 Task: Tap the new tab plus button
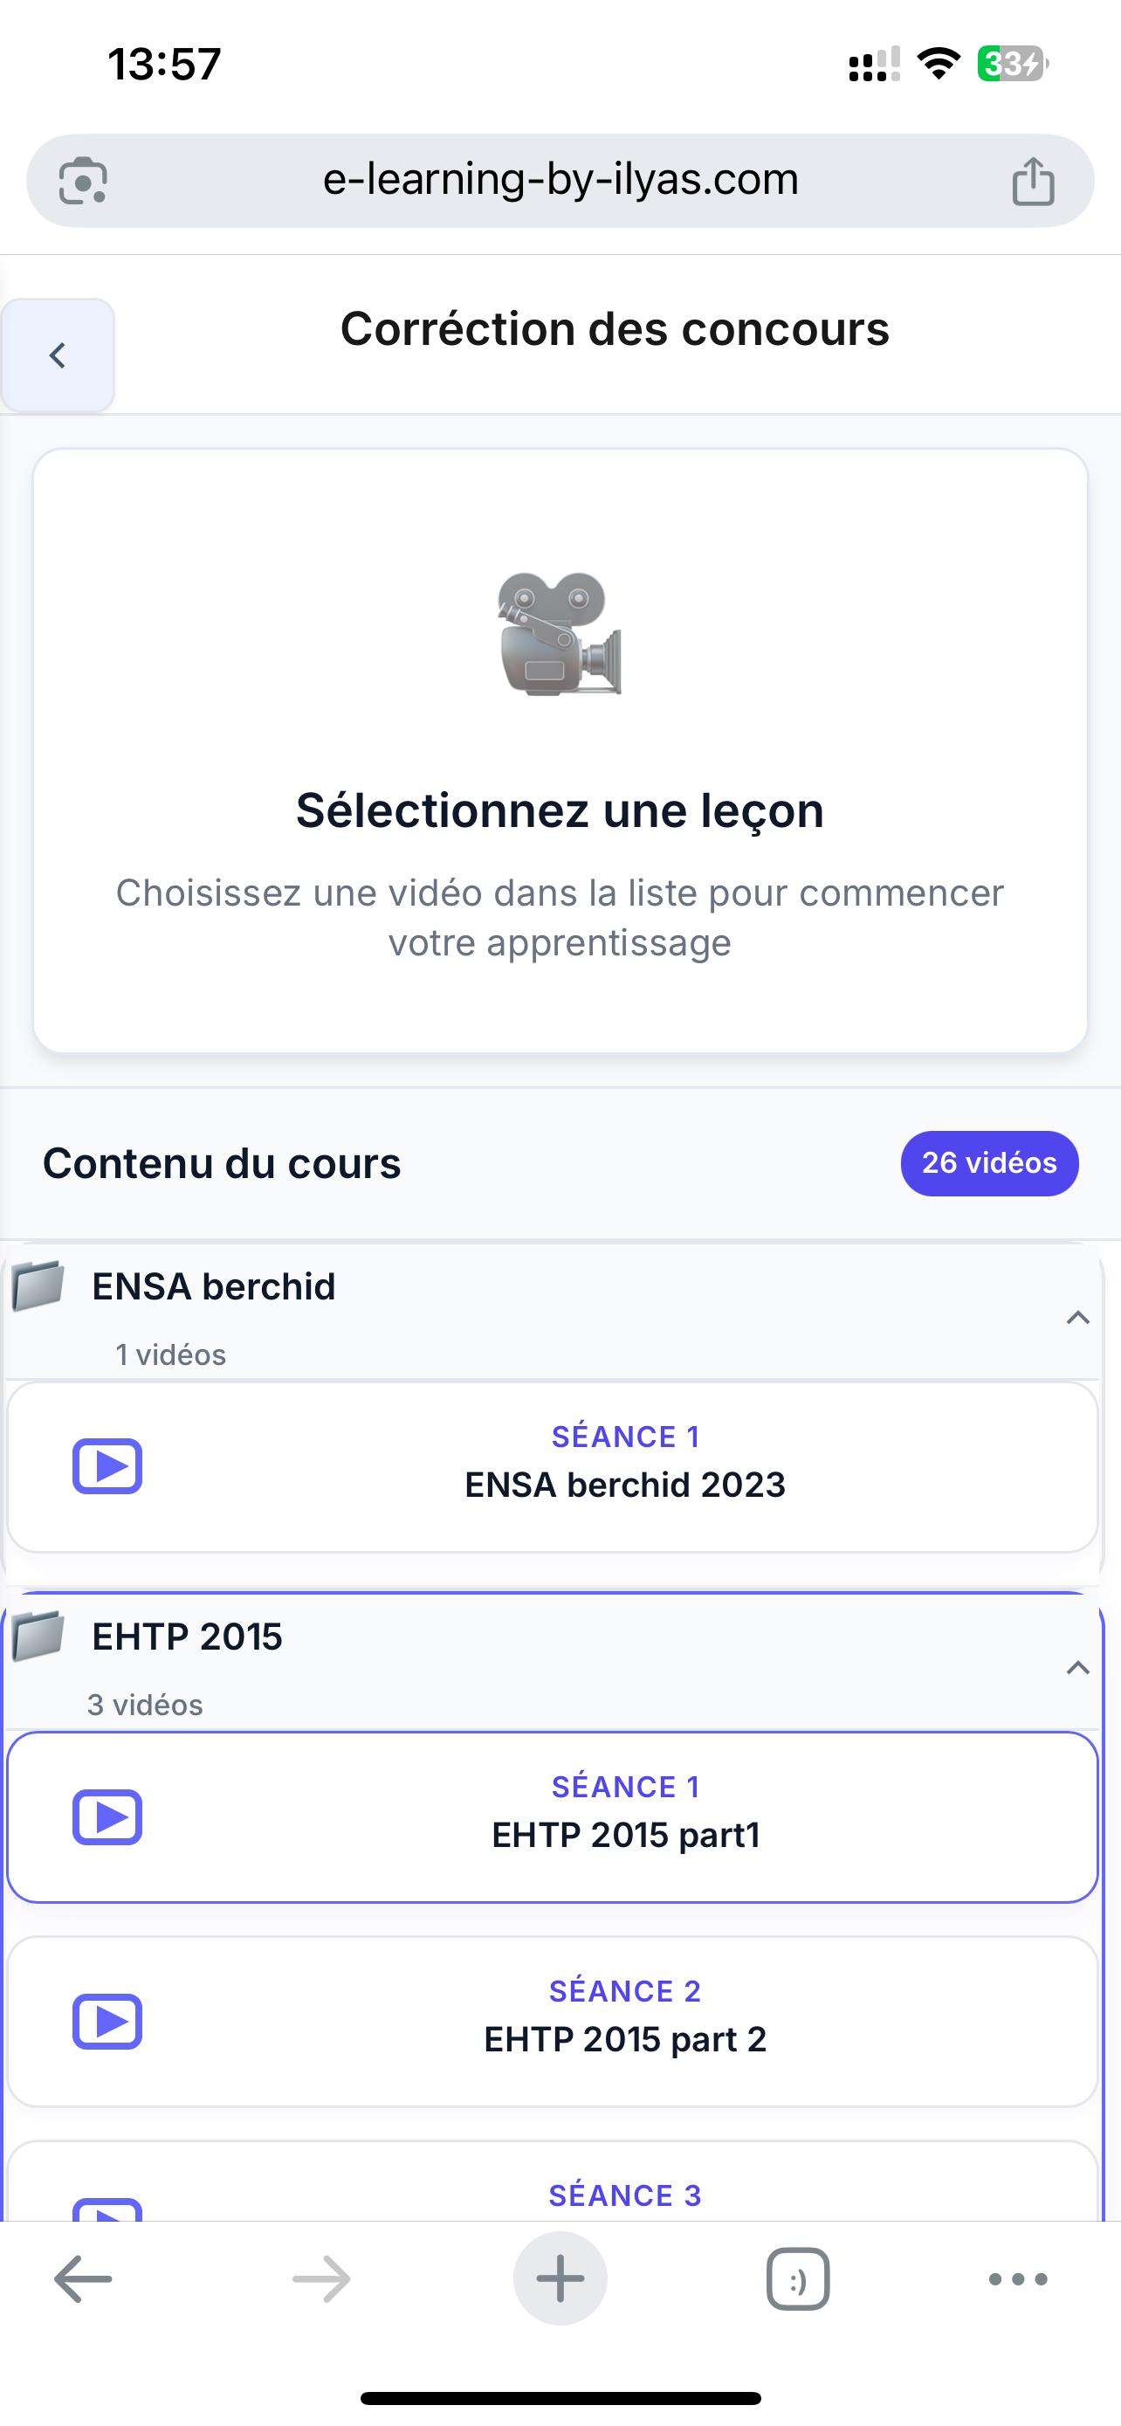pyautogui.click(x=560, y=2279)
